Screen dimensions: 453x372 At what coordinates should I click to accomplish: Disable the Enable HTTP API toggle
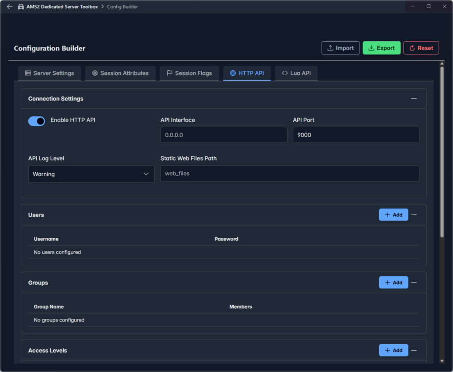click(37, 121)
